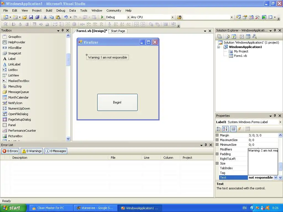Click the Begin! button on form
This screenshot has width=283, height=212.
(117, 102)
